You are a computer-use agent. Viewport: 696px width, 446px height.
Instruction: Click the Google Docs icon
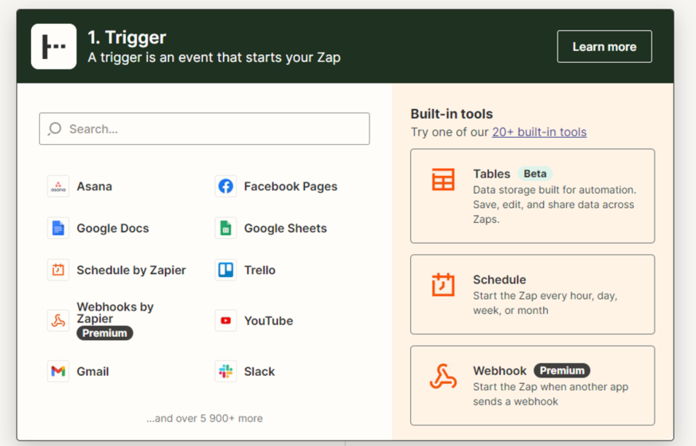[x=58, y=228]
